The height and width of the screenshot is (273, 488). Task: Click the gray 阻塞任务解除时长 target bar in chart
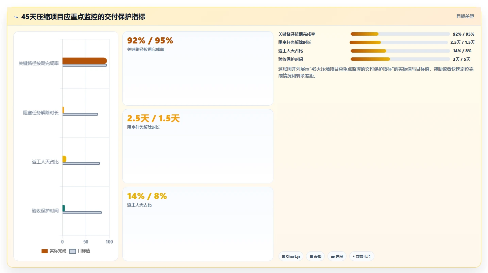(80, 114)
